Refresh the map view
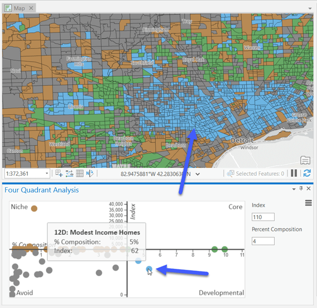The image size is (317, 308). coord(307,173)
